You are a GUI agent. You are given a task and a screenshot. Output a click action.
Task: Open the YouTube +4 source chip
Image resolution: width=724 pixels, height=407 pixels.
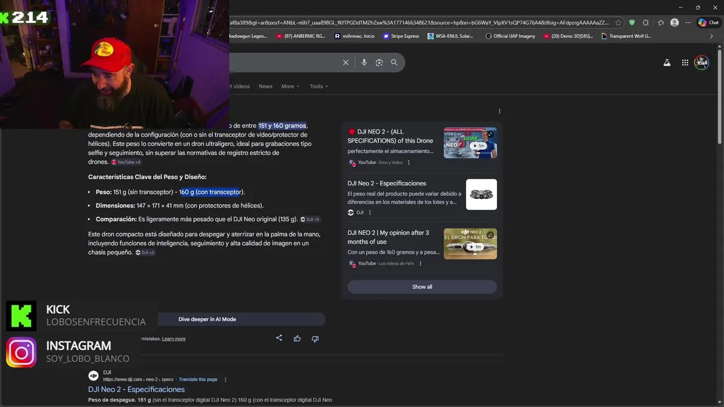(x=126, y=162)
